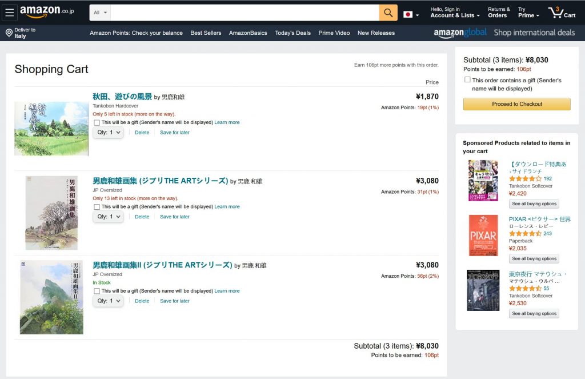
Task: Expand the Account & Lists menu
Action: click(x=455, y=13)
